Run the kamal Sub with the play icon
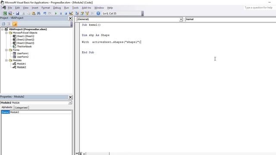276x155 pixels. pos(56,13)
